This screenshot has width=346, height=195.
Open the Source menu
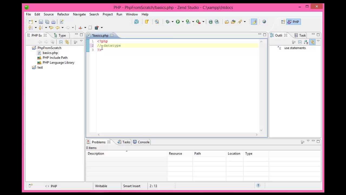(x=49, y=14)
